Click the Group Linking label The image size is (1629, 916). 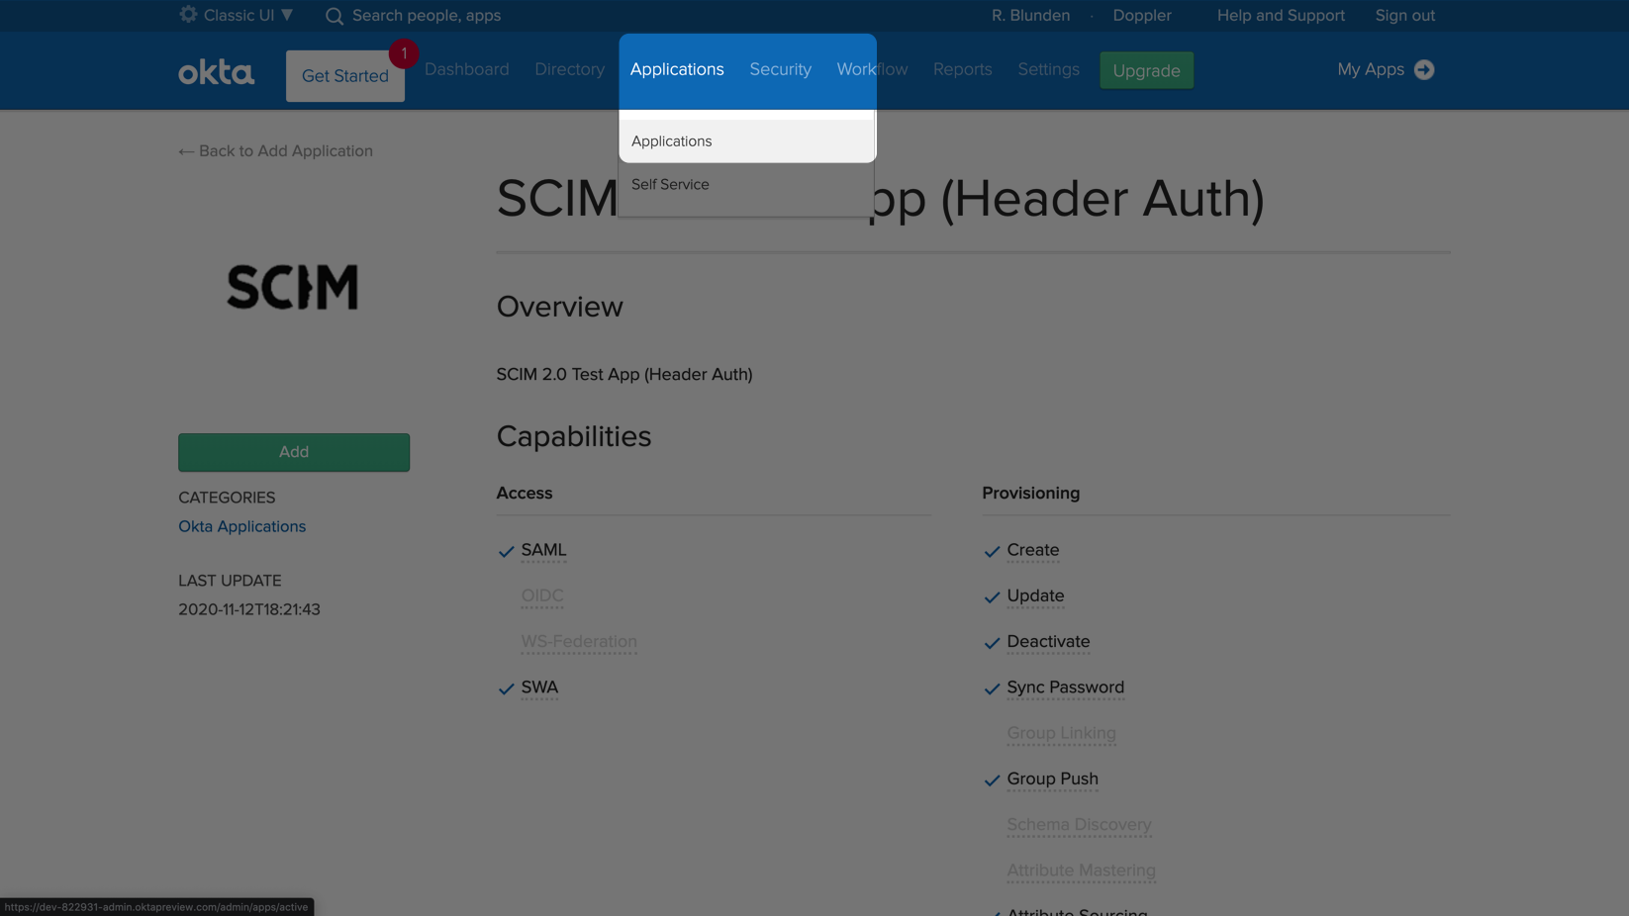[1061, 733]
